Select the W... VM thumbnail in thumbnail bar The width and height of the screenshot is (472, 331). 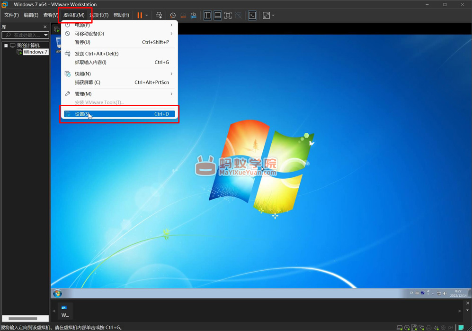65,311
